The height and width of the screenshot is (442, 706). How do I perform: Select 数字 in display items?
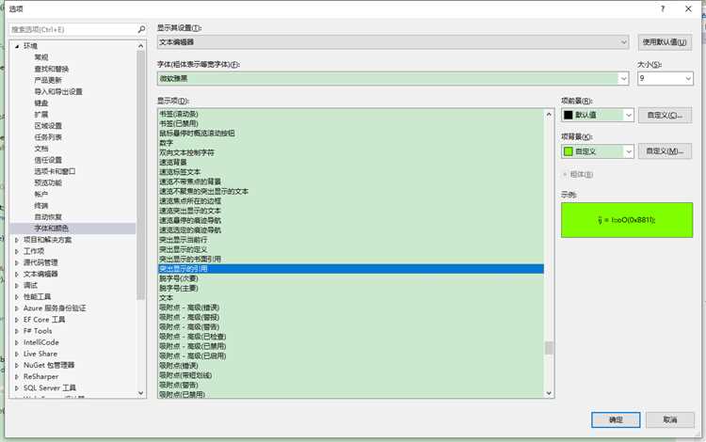pyautogui.click(x=166, y=143)
